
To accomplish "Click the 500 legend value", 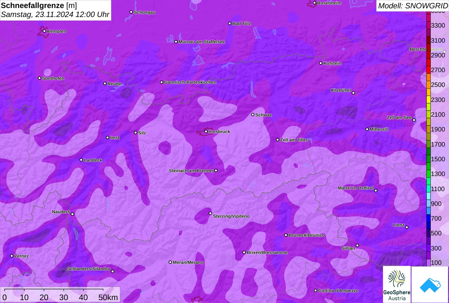I will coord(436,233).
